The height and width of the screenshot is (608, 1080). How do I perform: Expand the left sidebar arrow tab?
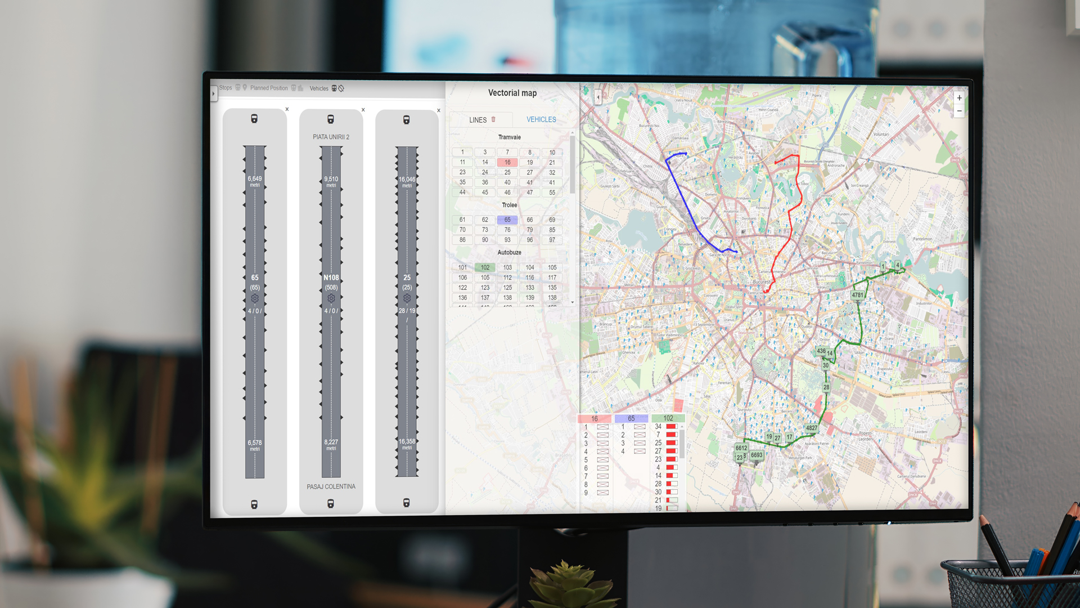click(213, 93)
